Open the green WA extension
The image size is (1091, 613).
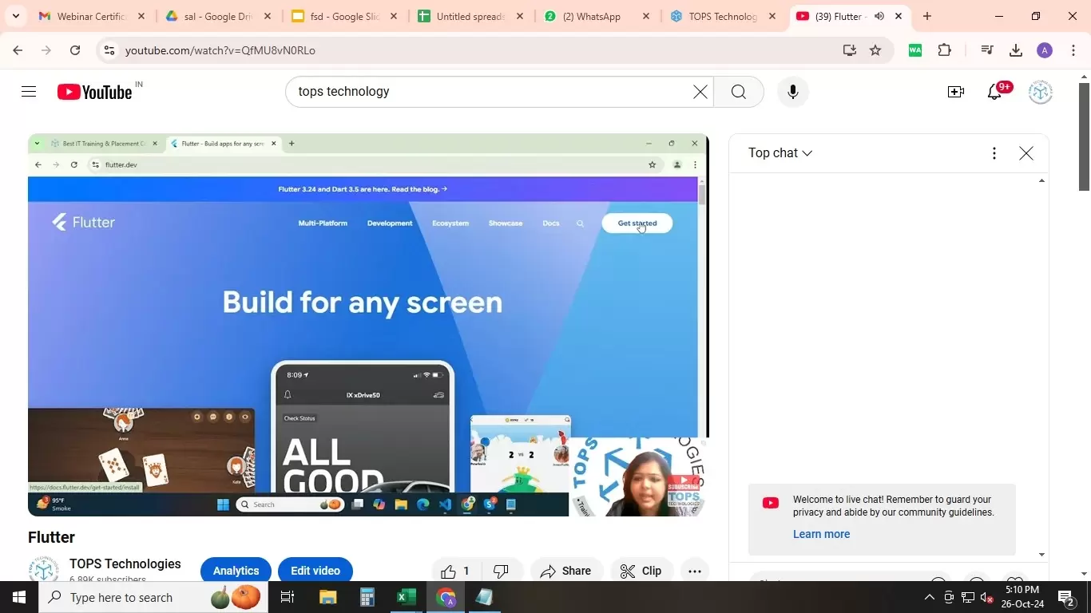point(915,50)
